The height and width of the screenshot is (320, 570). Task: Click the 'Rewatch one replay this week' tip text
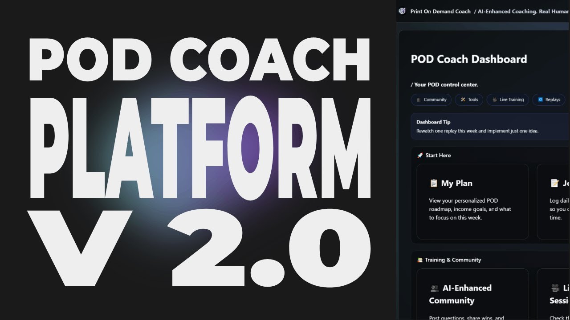[477, 131]
